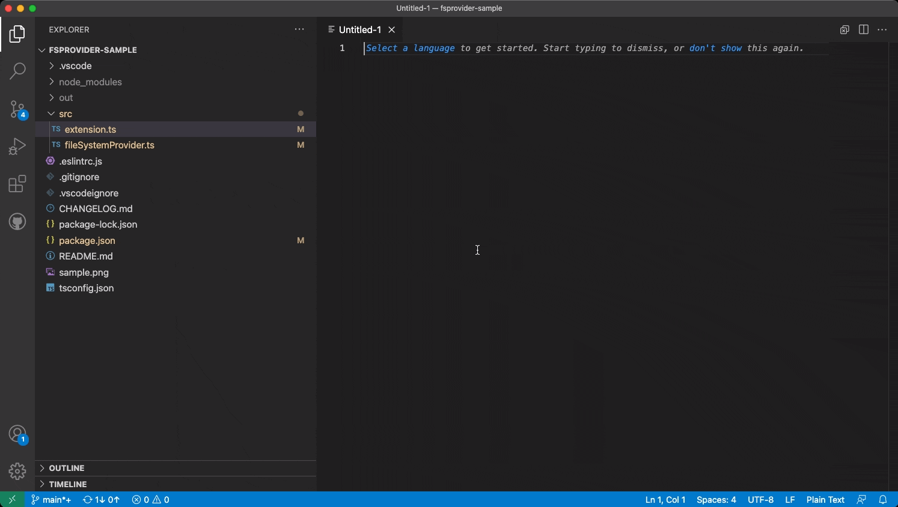The height and width of the screenshot is (507, 898).
Task: Split the editor using the split icon
Action: point(864,29)
